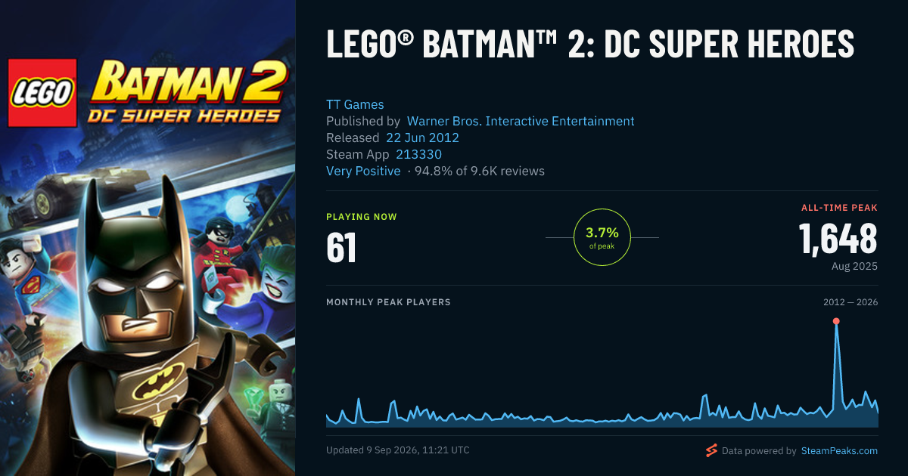Click the 22 Jun 2012 release date
Viewport: 908px width, 476px height.
coord(422,138)
